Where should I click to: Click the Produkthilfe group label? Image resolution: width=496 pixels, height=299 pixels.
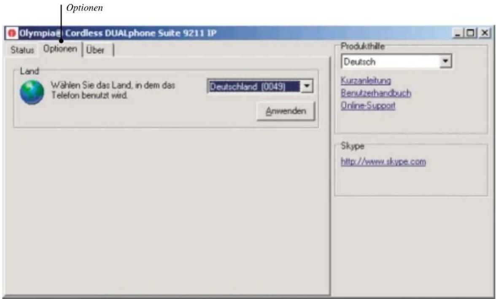pos(363,46)
